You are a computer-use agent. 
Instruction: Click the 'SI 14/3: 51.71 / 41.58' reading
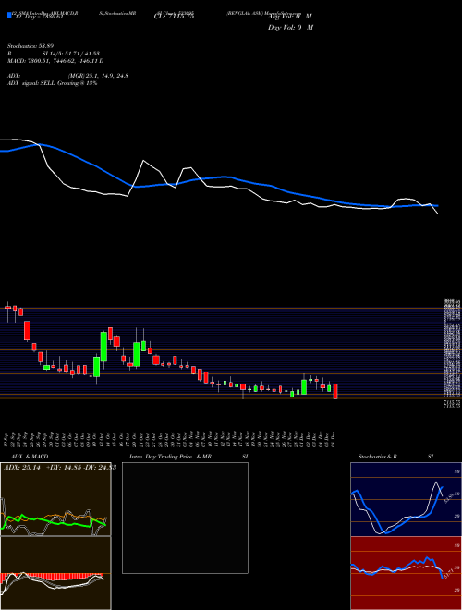71,54
